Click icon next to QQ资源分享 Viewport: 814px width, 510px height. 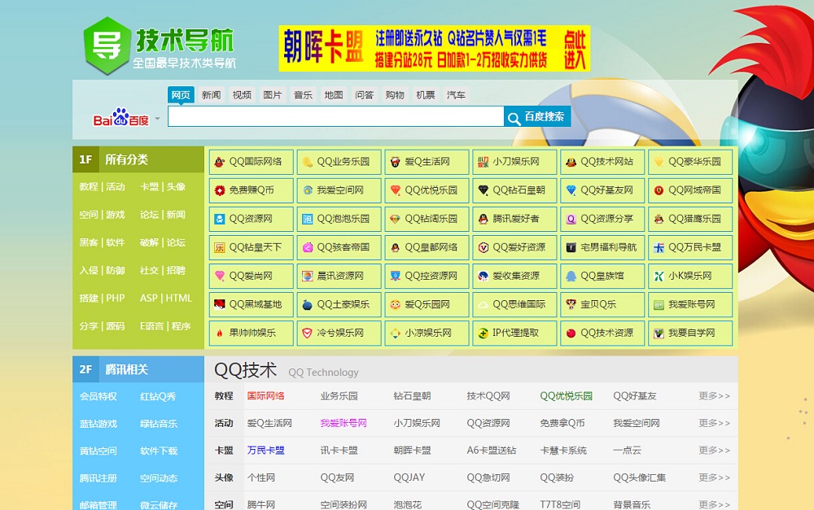click(x=571, y=219)
